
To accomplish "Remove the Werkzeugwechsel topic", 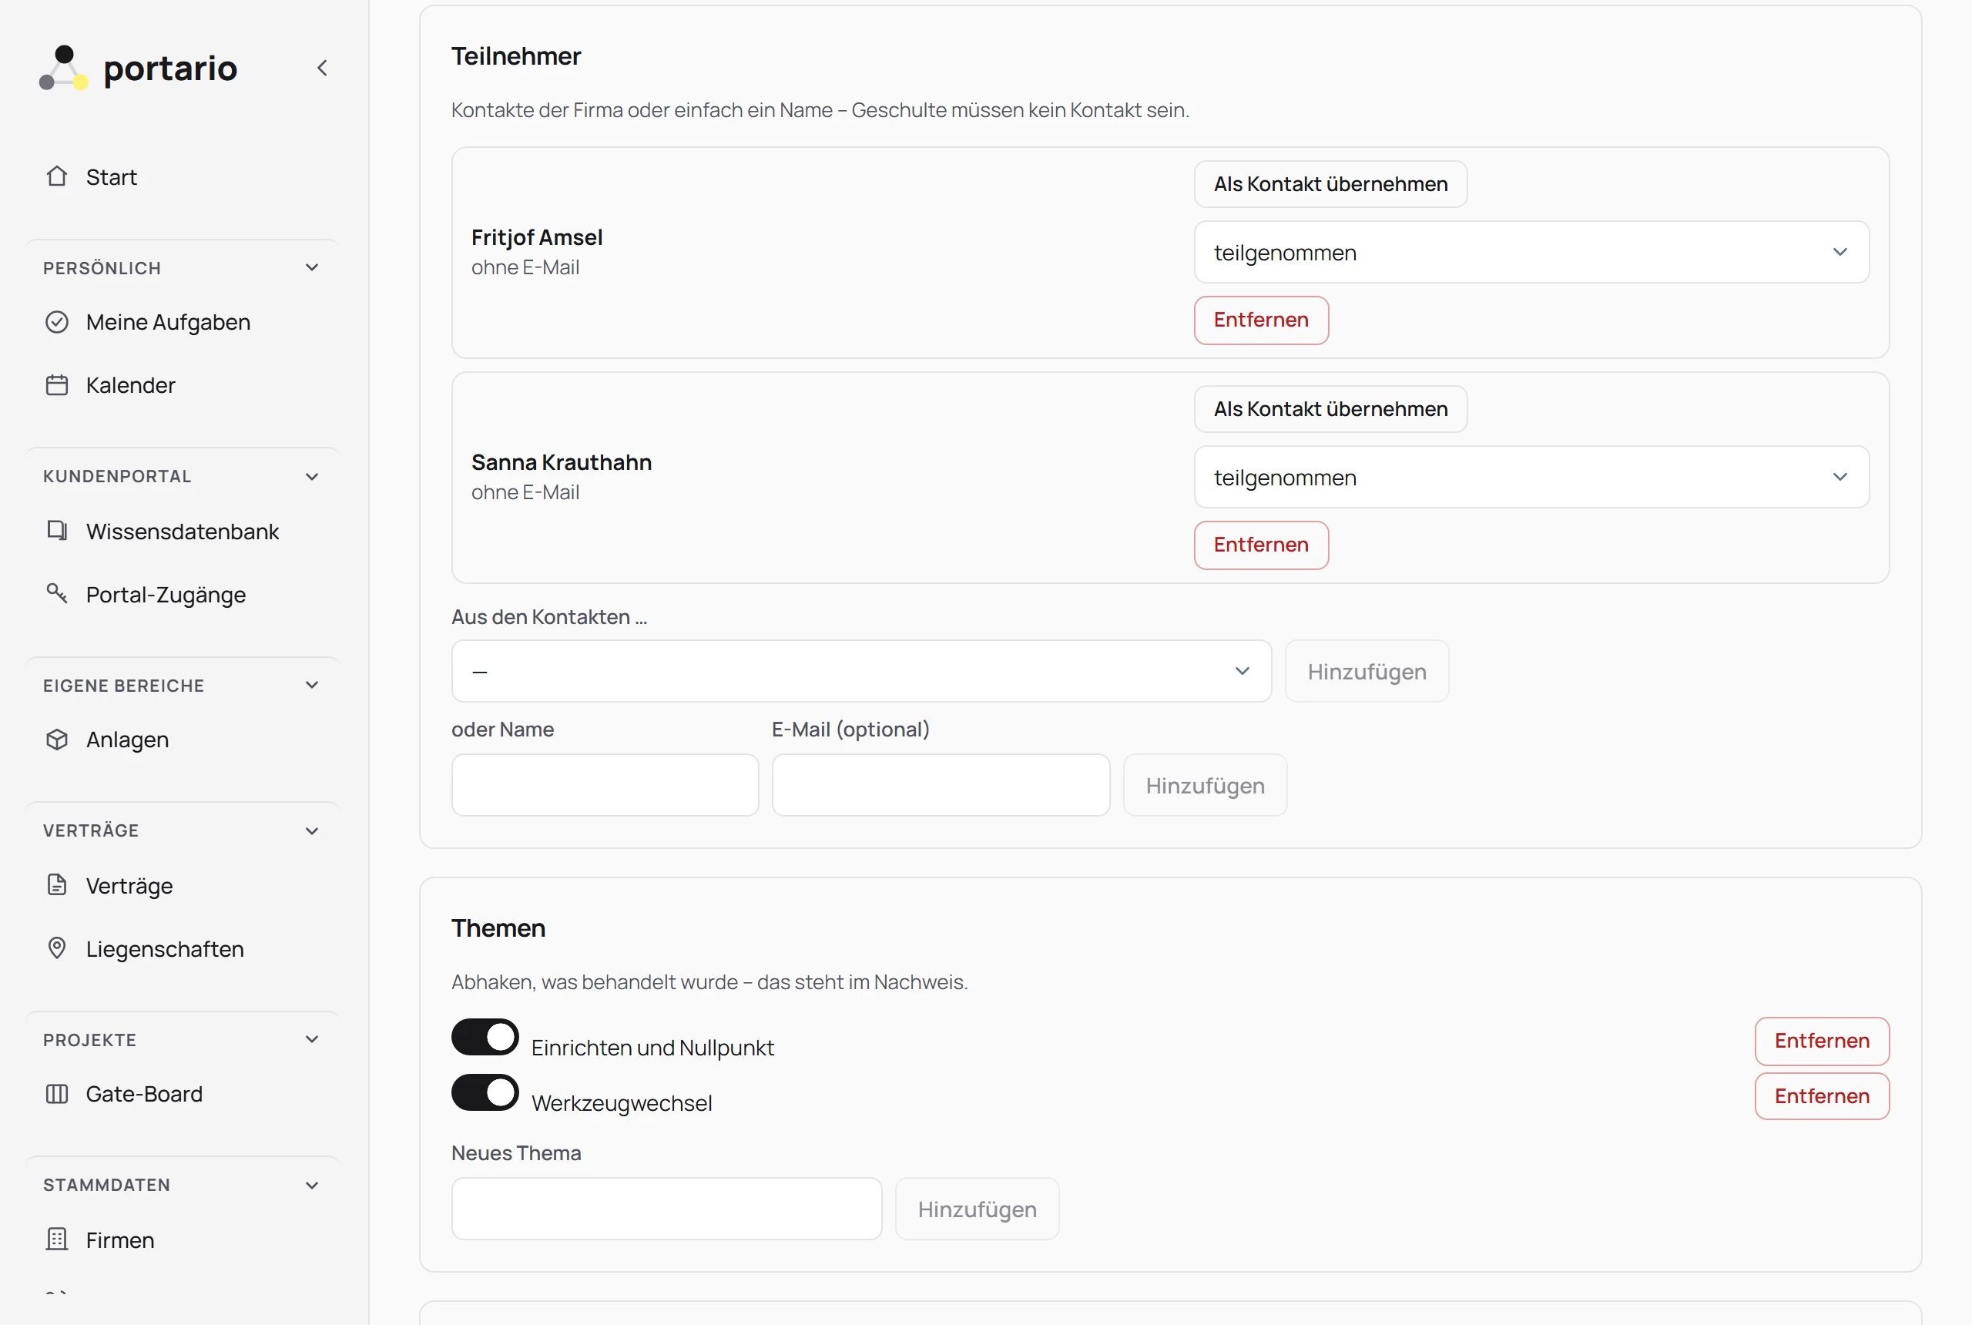I will (x=1822, y=1096).
